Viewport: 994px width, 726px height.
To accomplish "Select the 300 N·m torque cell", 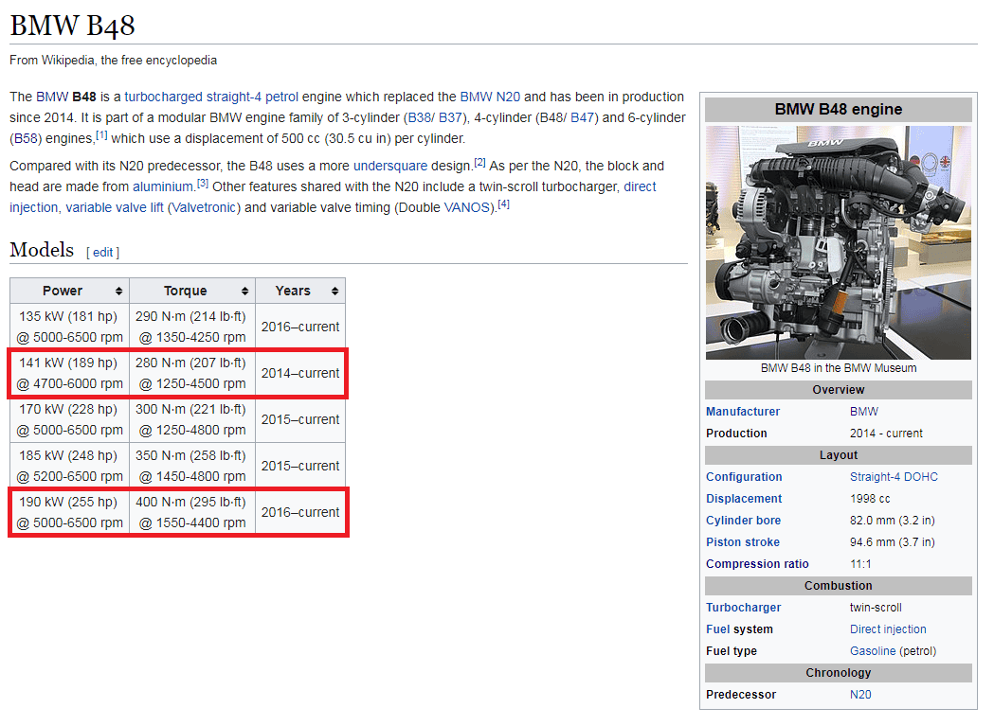I will [x=192, y=419].
